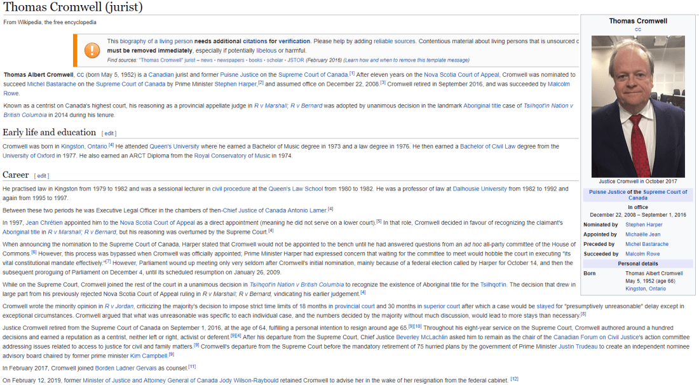Viewport: 699px width, 385px height.
Task: Open the CC link under the infobox title
Action: point(638,30)
